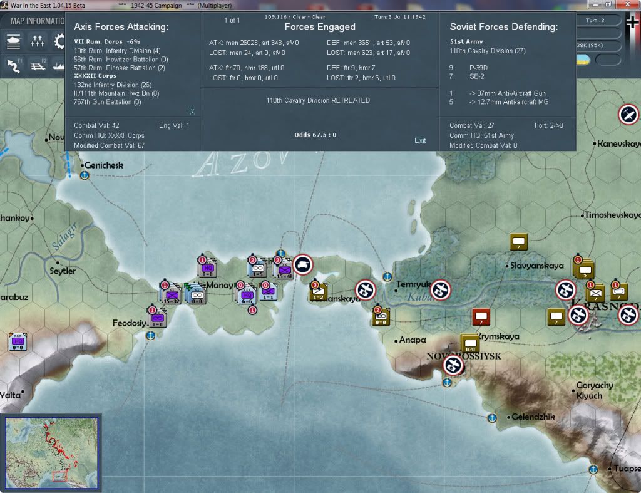The width and height of the screenshot is (641, 493).
Task: Click the crosses losses toolbar icon
Action: pyautogui.click(x=37, y=41)
